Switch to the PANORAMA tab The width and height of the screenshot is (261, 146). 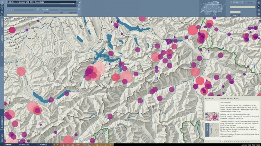pyautogui.click(x=24, y=145)
